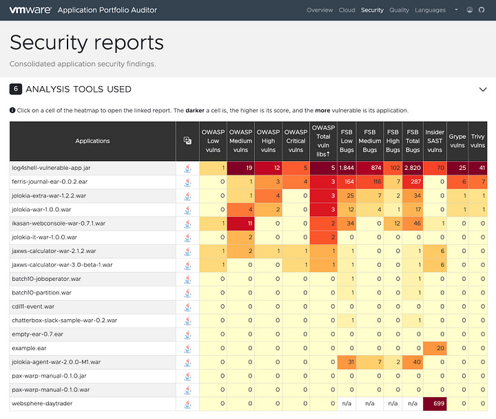Sort by Applications column header
This screenshot has height=419, width=496.
click(x=93, y=141)
